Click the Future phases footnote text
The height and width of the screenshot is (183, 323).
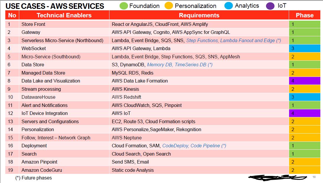coord(33,178)
